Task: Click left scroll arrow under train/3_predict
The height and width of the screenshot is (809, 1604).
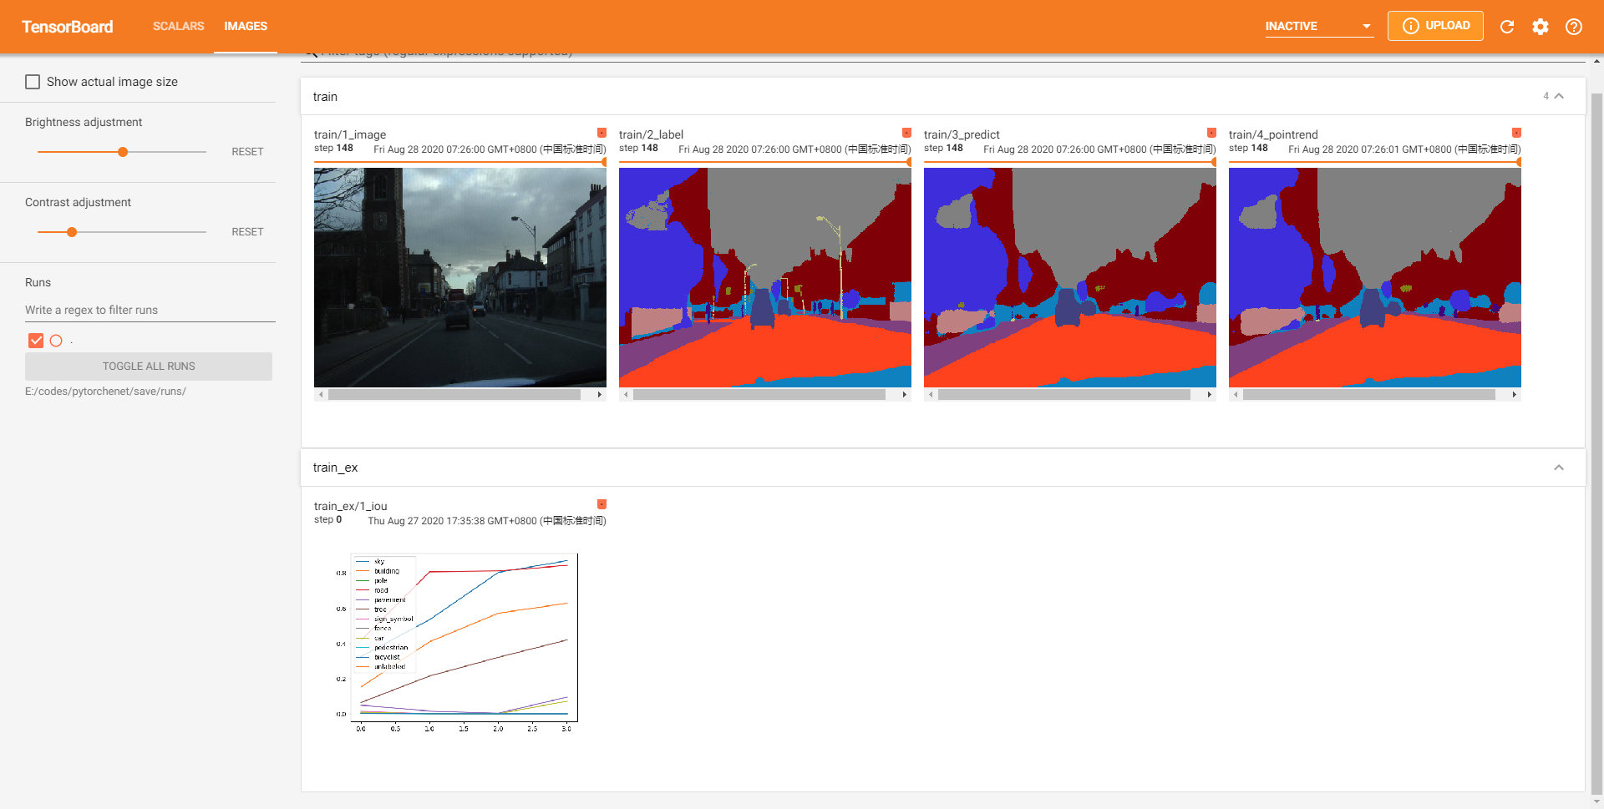Action: (x=931, y=395)
